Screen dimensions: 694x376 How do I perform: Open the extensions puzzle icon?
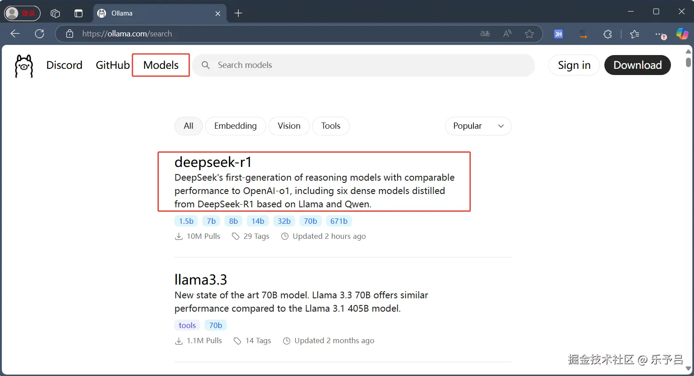pyautogui.click(x=607, y=34)
